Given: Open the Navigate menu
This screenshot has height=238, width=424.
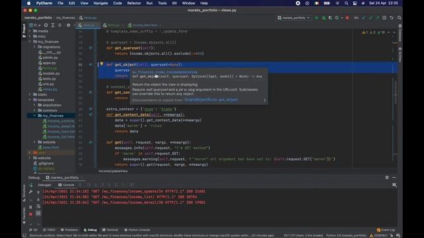Looking at the screenshot, I should tap(100, 3).
